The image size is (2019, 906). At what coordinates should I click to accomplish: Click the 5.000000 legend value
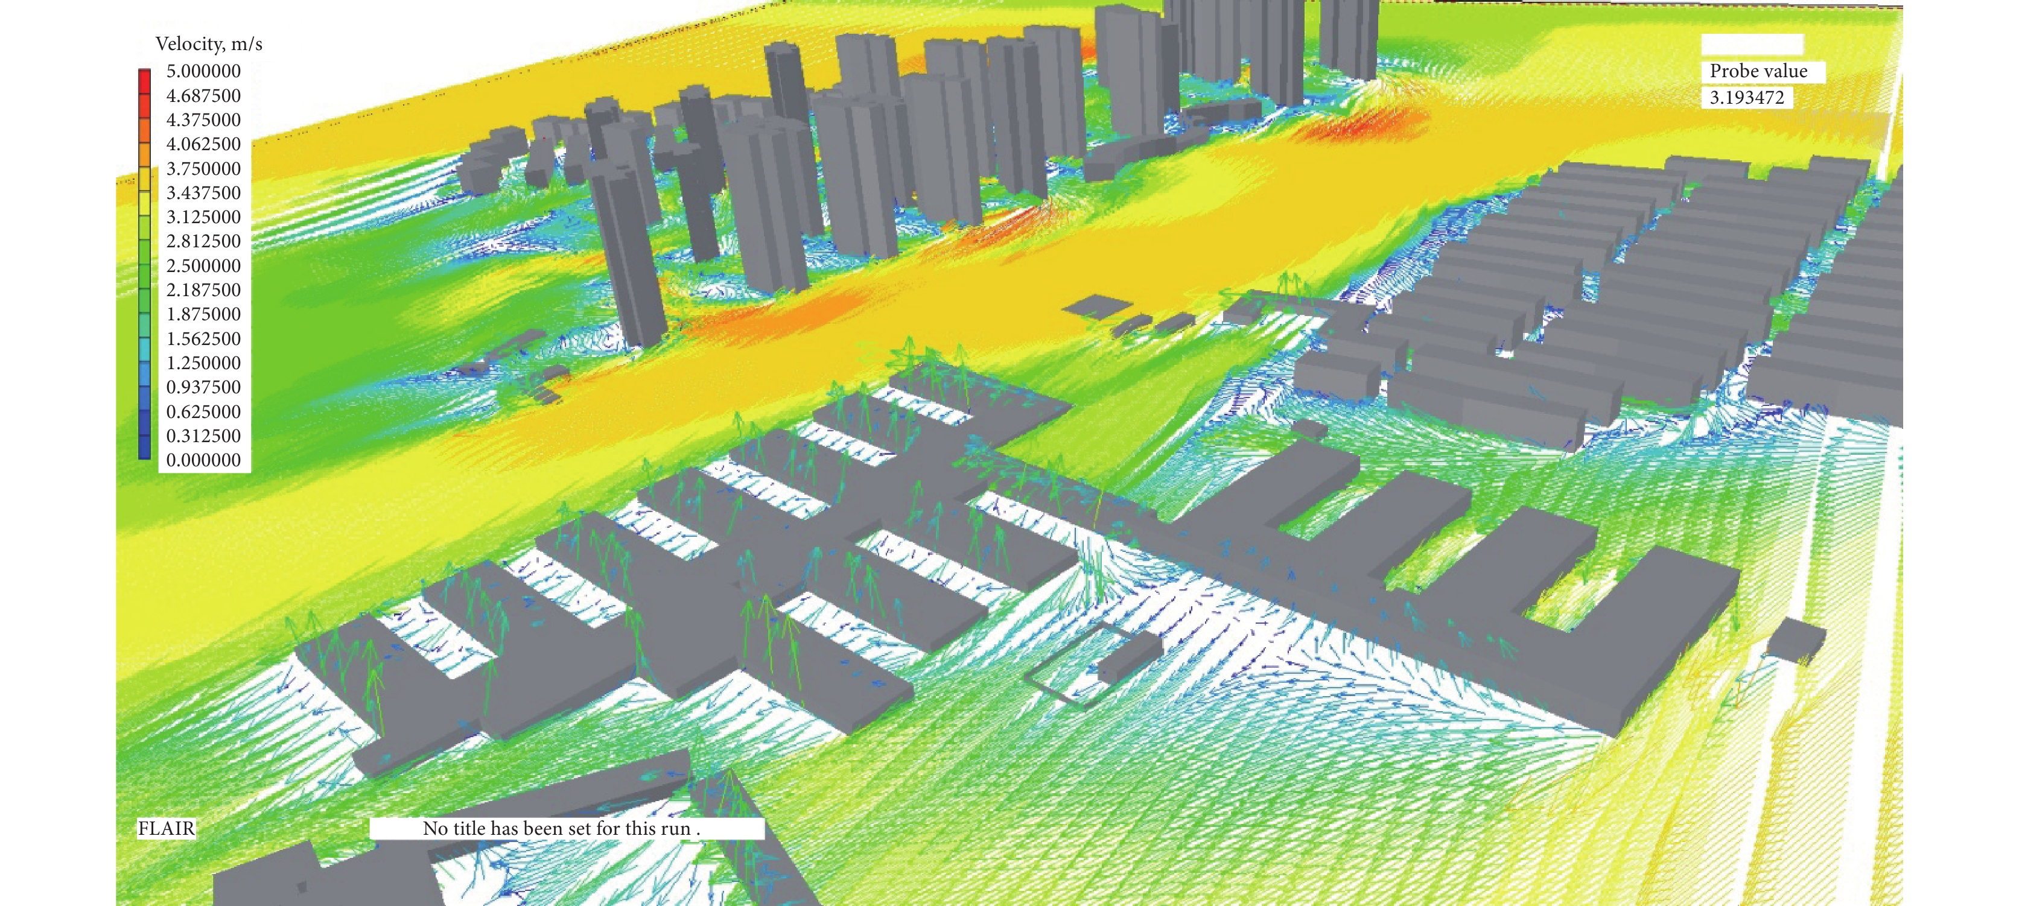click(203, 71)
